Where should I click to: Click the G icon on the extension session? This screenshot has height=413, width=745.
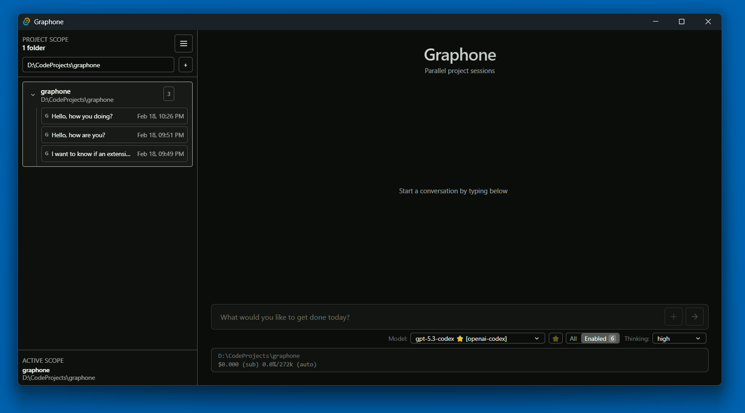[x=47, y=153]
